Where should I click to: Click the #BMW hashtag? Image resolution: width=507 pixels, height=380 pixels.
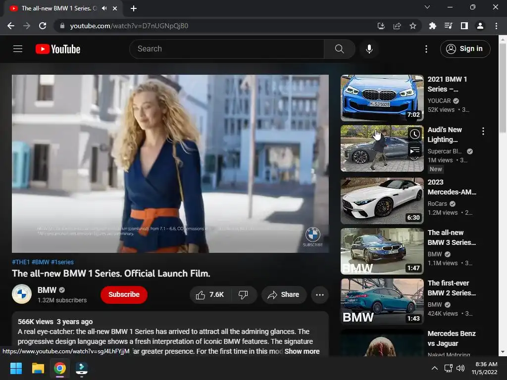tap(41, 262)
